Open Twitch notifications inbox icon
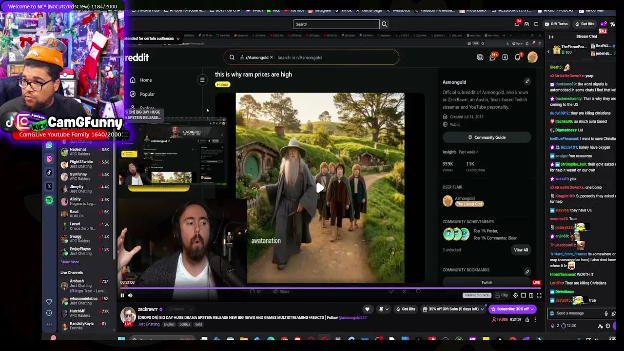This screenshot has width=624, height=351. [x=526, y=24]
